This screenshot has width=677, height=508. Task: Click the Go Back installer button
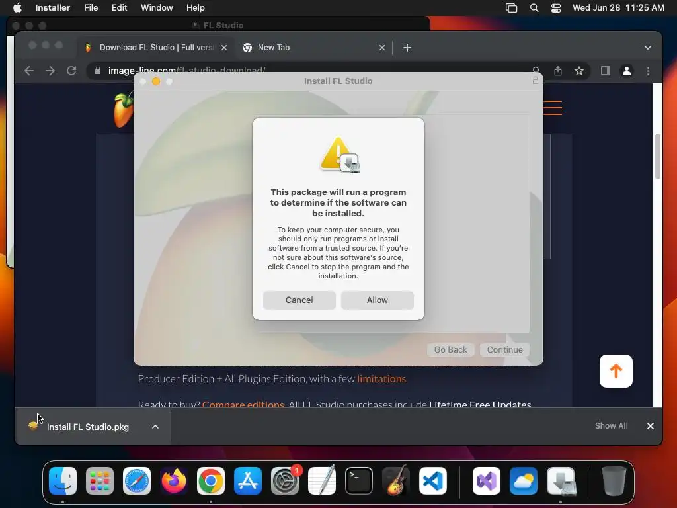[450, 349]
